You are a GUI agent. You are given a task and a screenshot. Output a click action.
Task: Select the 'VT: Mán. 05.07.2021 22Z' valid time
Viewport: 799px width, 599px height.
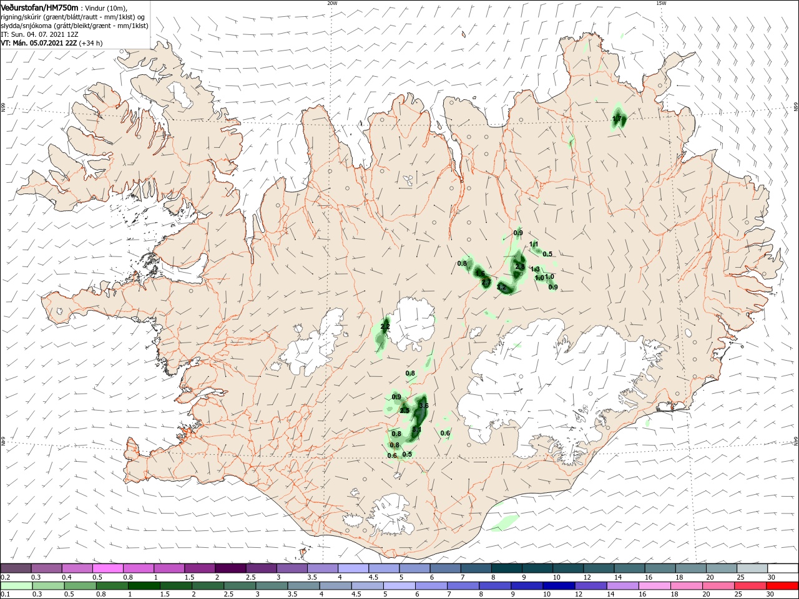click(x=39, y=43)
